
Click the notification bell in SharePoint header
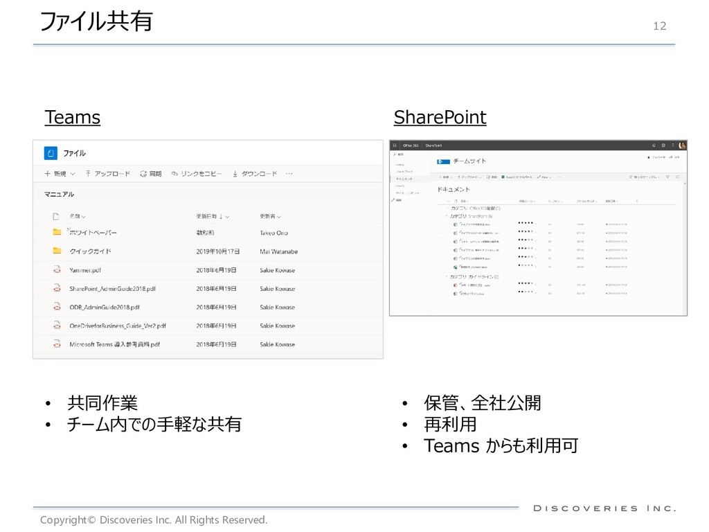[x=654, y=145]
